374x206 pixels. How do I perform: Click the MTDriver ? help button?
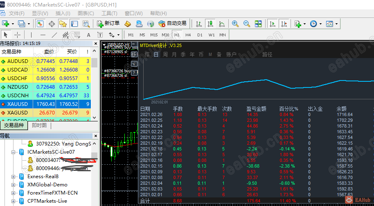[135, 73]
